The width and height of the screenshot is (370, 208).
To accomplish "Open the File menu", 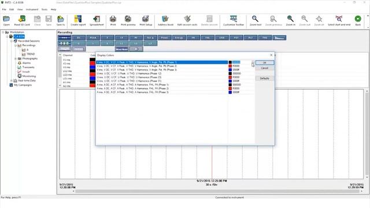I will coord(4,9).
